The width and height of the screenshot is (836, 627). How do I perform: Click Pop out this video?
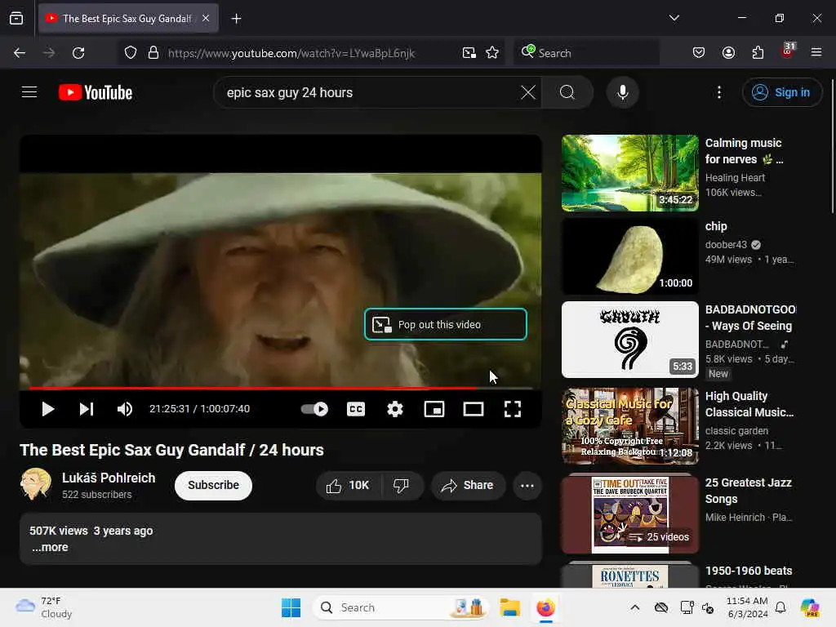[x=446, y=324]
